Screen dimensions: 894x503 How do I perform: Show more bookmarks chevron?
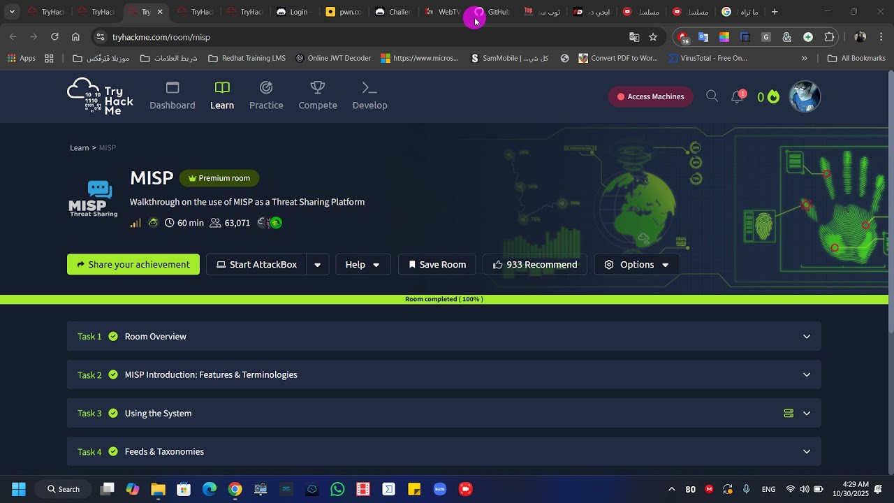[x=804, y=59]
